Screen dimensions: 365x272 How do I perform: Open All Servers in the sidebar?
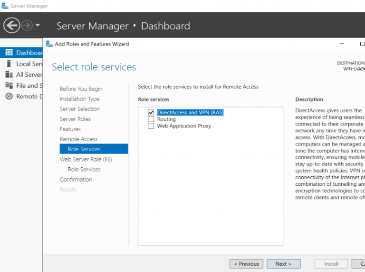21,74
